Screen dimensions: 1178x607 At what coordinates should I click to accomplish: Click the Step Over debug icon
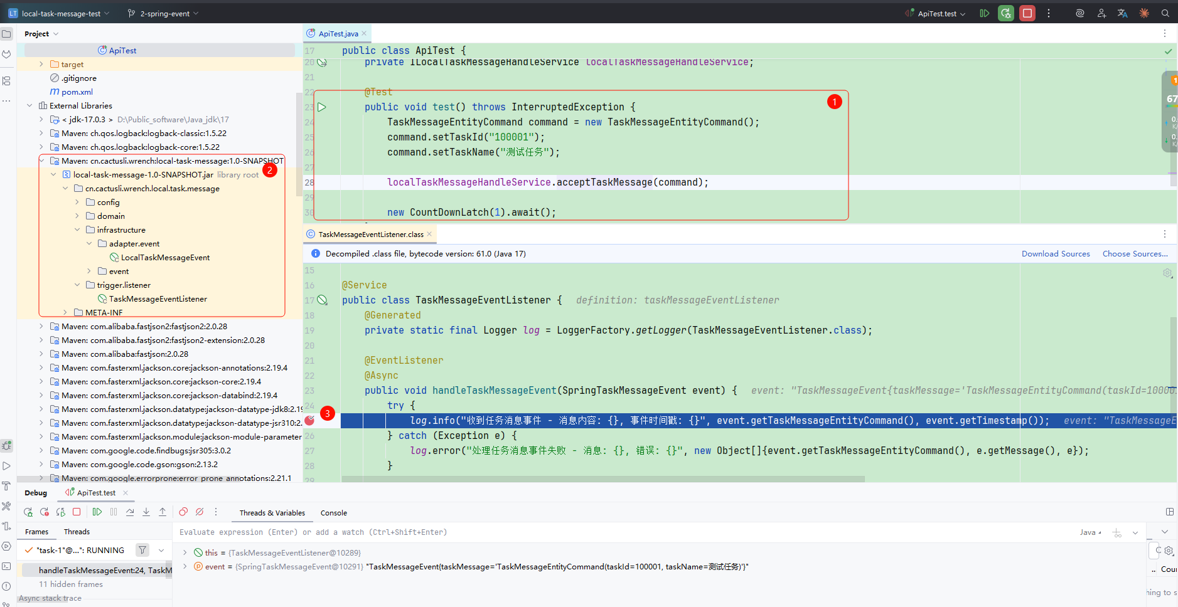[x=130, y=512]
